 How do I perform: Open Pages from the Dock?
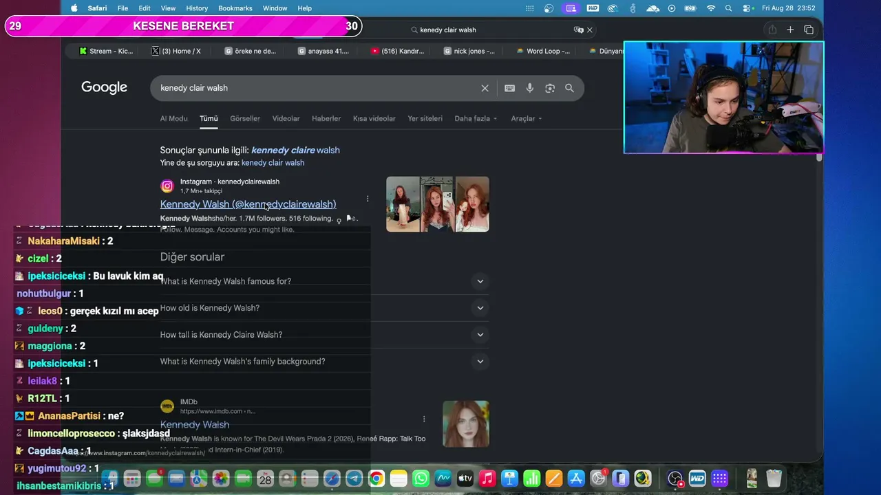click(x=553, y=478)
